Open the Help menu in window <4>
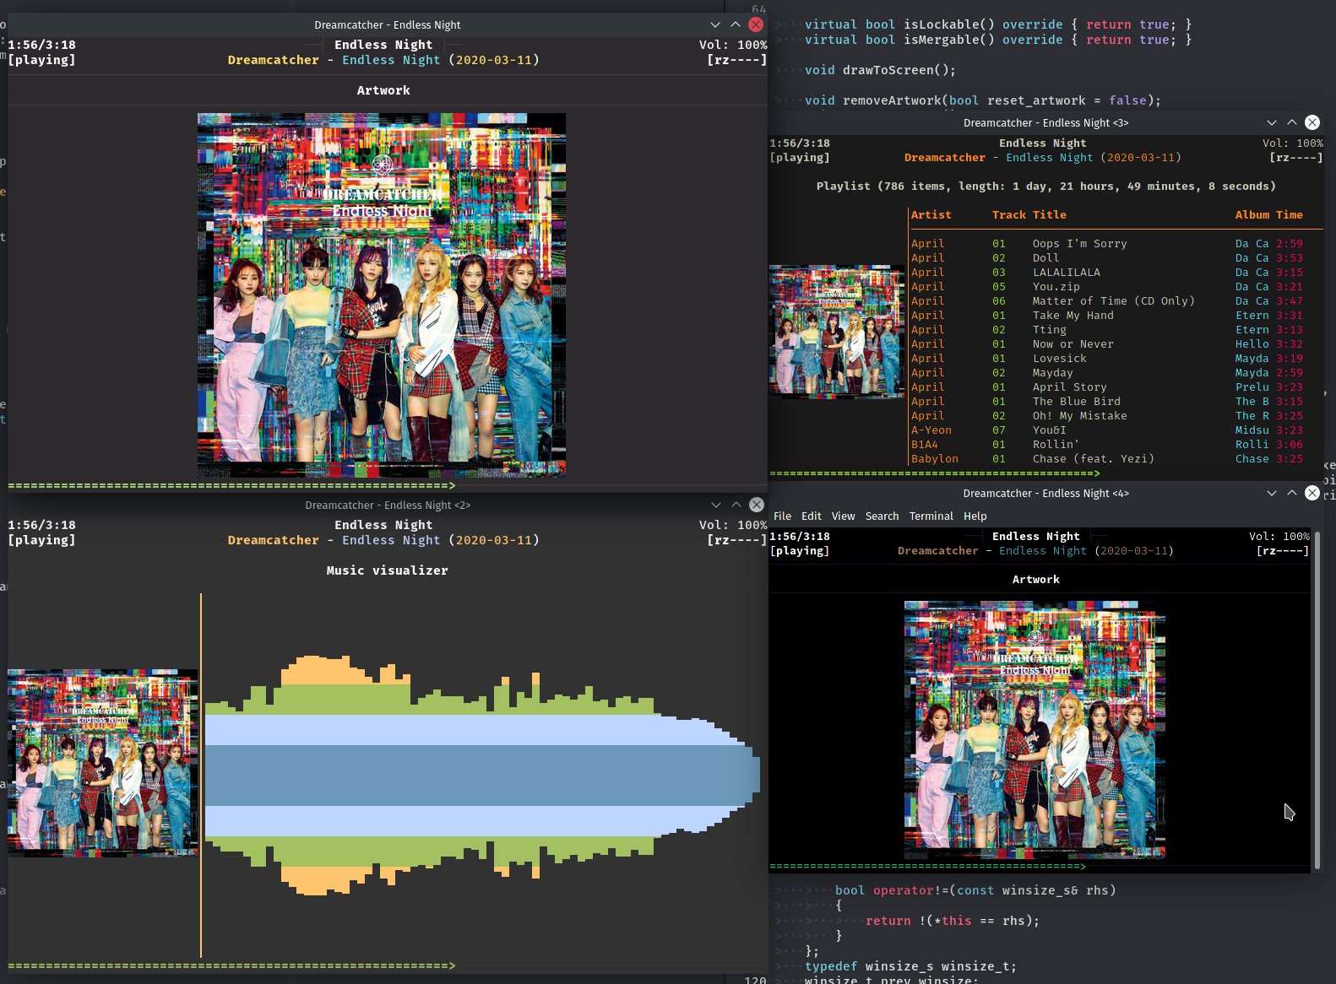Image resolution: width=1336 pixels, height=984 pixels. coord(975,516)
